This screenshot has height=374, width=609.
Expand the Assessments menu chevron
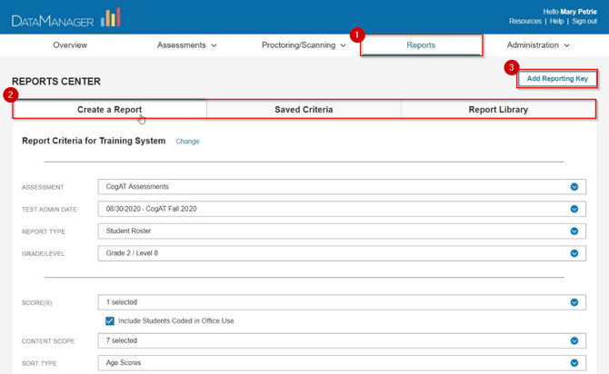point(214,45)
